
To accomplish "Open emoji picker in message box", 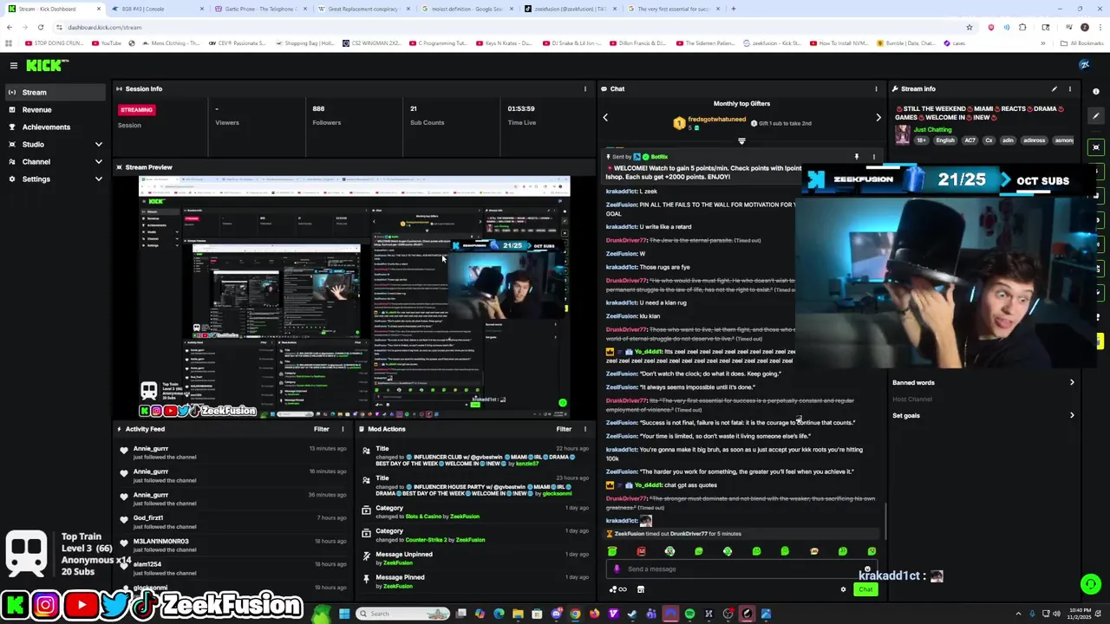I will (x=867, y=569).
